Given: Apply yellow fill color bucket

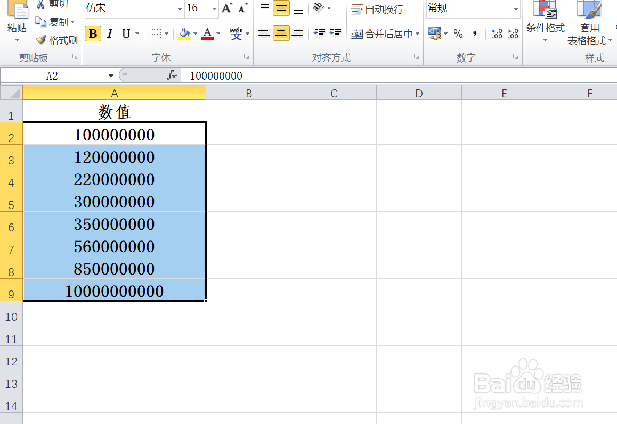Looking at the screenshot, I should tap(184, 34).
